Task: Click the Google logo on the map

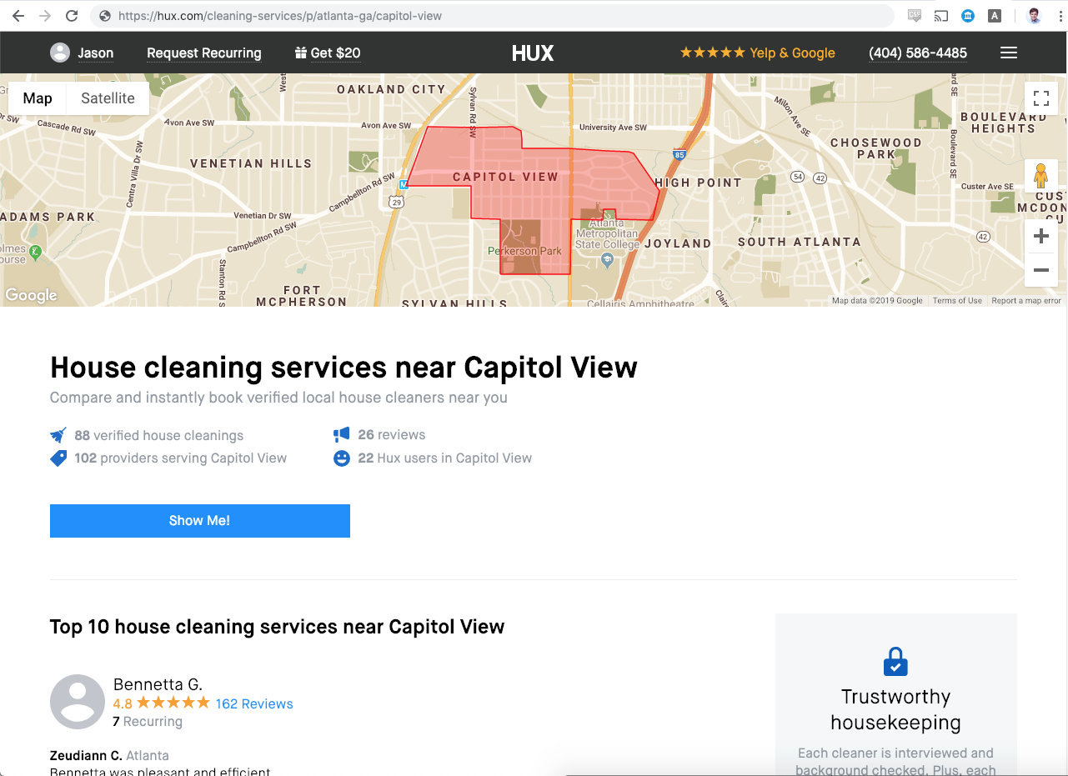Action: (x=31, y=295)
